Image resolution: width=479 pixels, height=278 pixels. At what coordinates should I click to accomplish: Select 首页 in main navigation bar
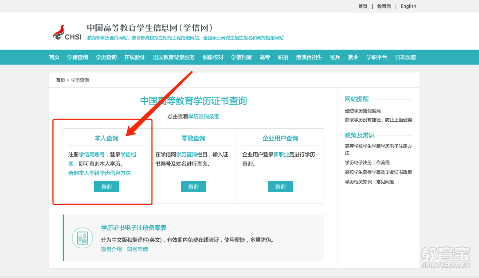54,57
